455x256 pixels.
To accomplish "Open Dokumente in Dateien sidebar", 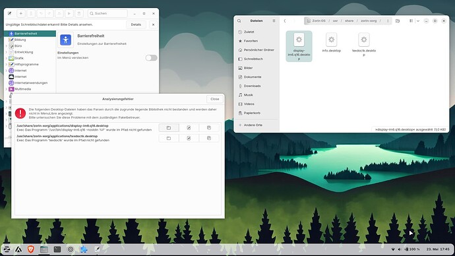I will [257, 77].
